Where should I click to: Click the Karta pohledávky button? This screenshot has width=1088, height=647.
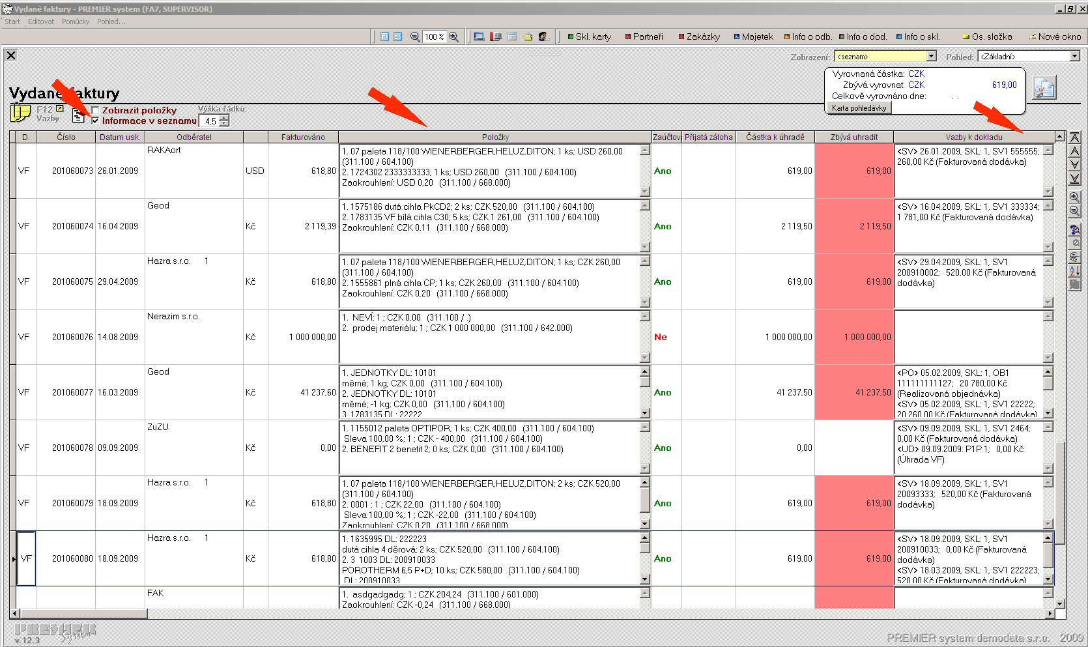click(x=859, y=108)
